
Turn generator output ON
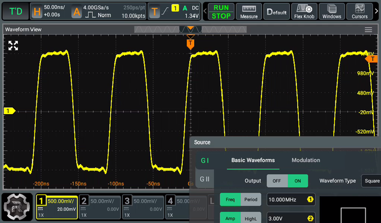tap(298, 181)
